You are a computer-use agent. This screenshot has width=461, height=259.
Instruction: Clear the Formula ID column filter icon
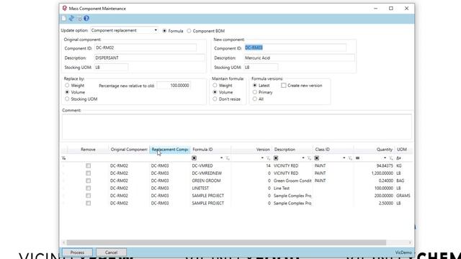228,158
